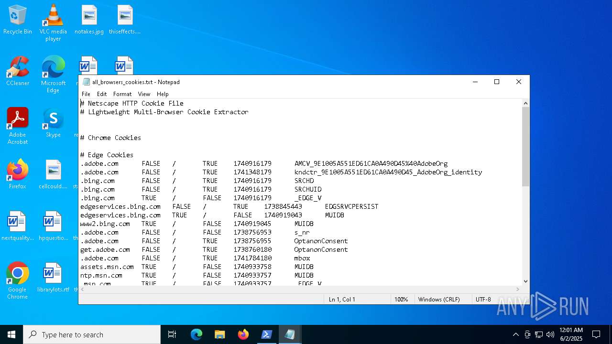The width and height of the screenshot is (612, 344).
Task: Launch Firefox desktop shortcut
Action: point(18,174)
